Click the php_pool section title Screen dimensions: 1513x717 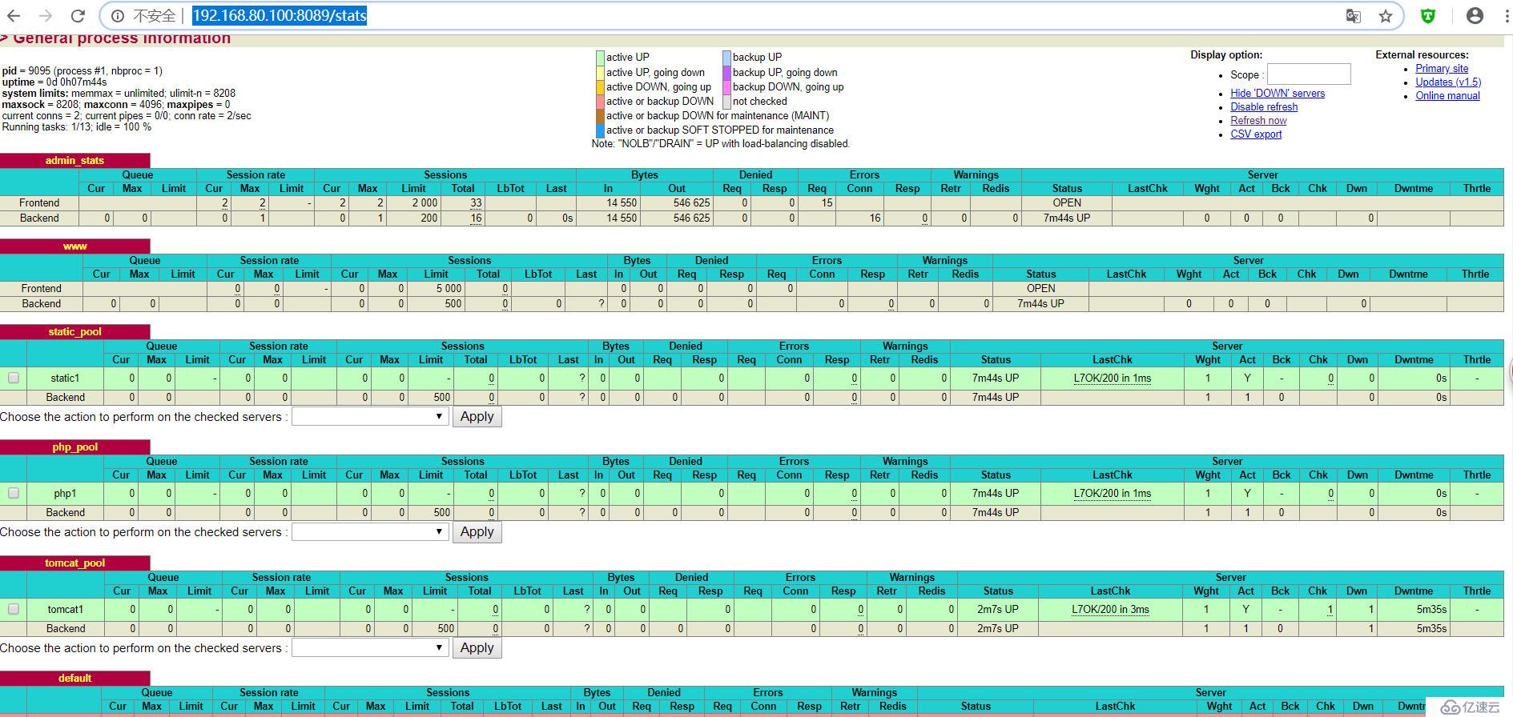[x=74, y=447]
